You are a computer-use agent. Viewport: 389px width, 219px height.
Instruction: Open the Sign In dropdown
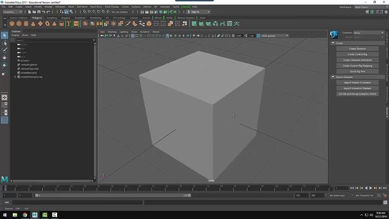click(199, 12)
